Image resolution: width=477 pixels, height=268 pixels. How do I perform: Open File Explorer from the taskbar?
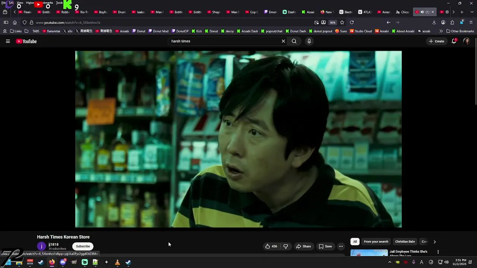pyautogui.click(x=19, y=262)
